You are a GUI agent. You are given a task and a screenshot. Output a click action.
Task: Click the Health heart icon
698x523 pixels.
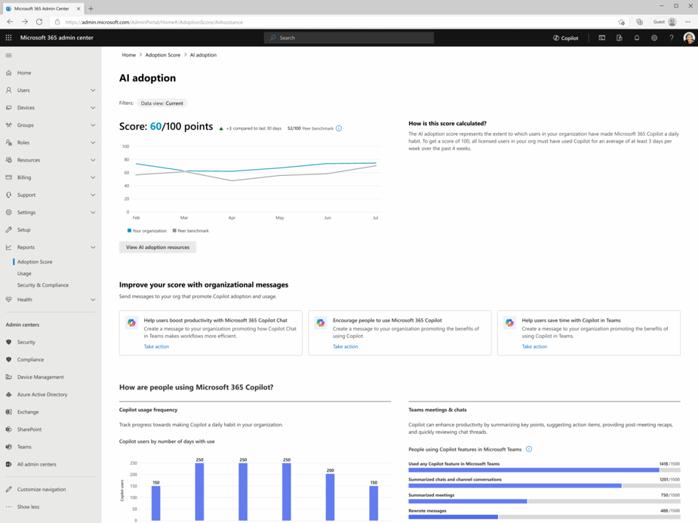coord(8,300)
